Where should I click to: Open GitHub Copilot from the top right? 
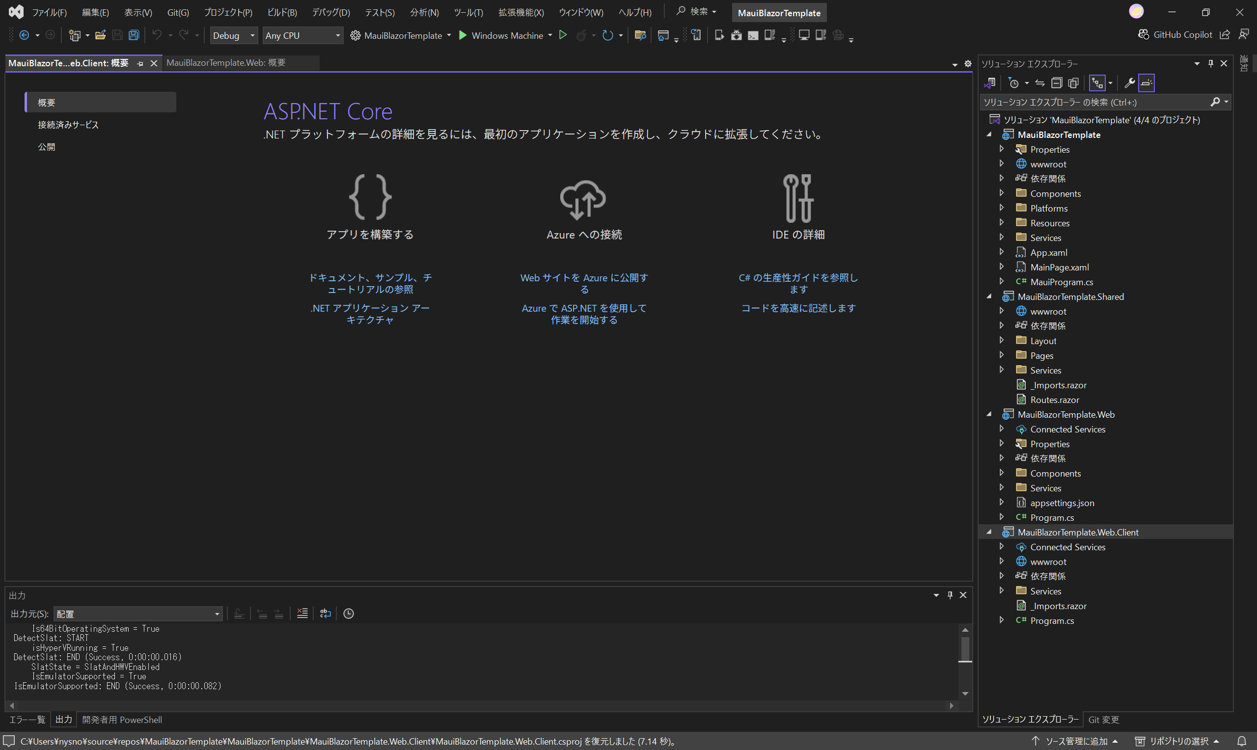coord(1175,34)
